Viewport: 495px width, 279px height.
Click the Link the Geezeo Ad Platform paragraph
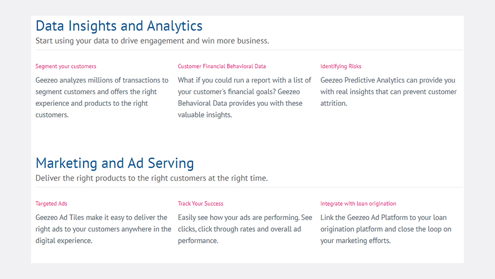[x=386, y=229]
